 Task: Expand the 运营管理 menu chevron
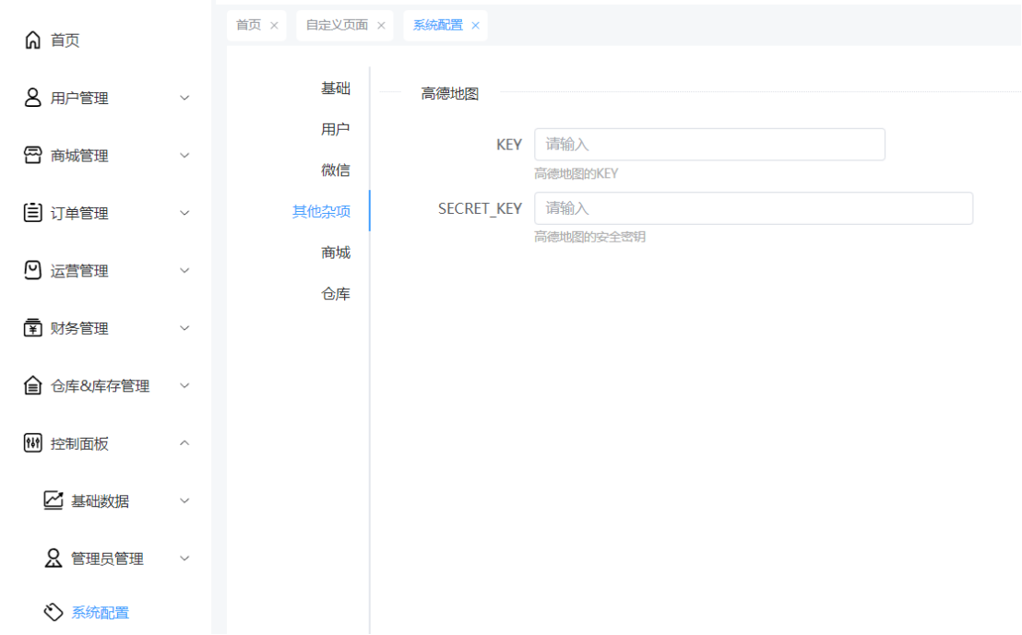(184, 270)
